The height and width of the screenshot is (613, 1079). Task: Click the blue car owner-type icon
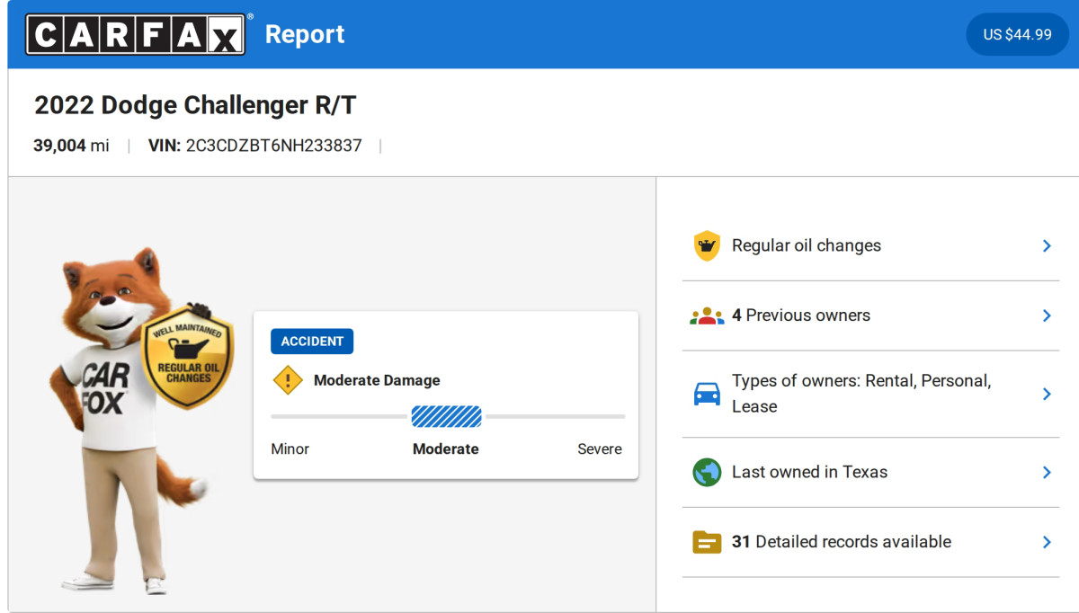(x=707, y=394)
